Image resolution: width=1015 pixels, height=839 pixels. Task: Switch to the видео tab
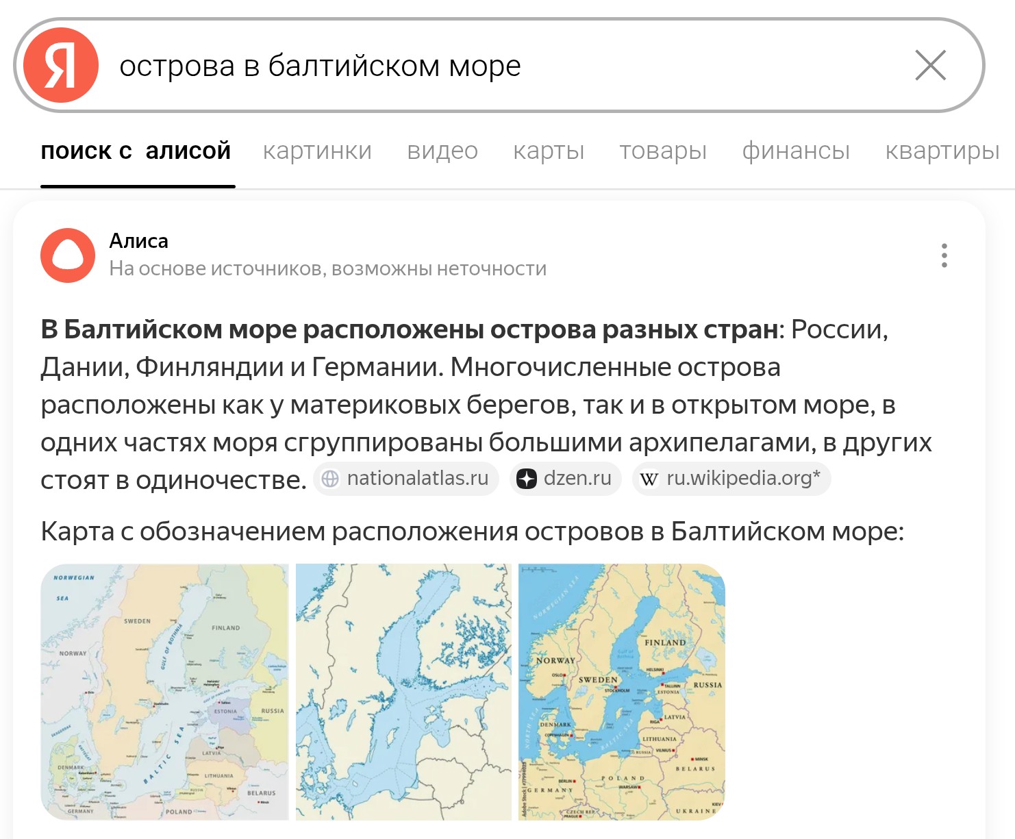(442, 151)
